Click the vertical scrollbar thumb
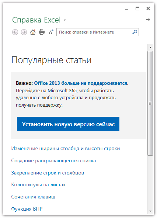157x218 pixels. [150, 103]
